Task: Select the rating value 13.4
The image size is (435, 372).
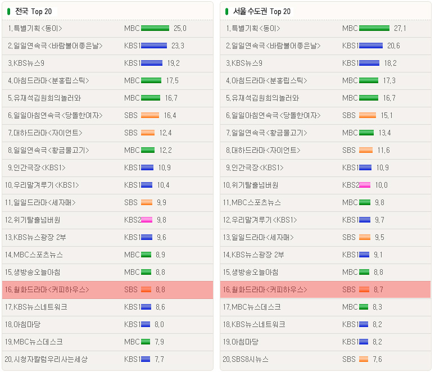Action: pyautogui.click(x=384, y=133)
